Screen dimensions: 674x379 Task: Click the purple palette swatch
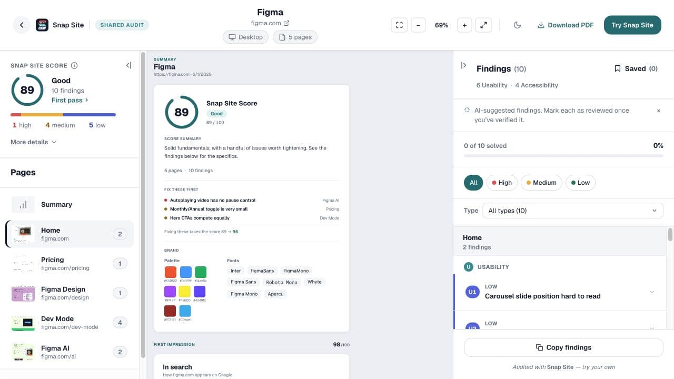tap(170, 292)
